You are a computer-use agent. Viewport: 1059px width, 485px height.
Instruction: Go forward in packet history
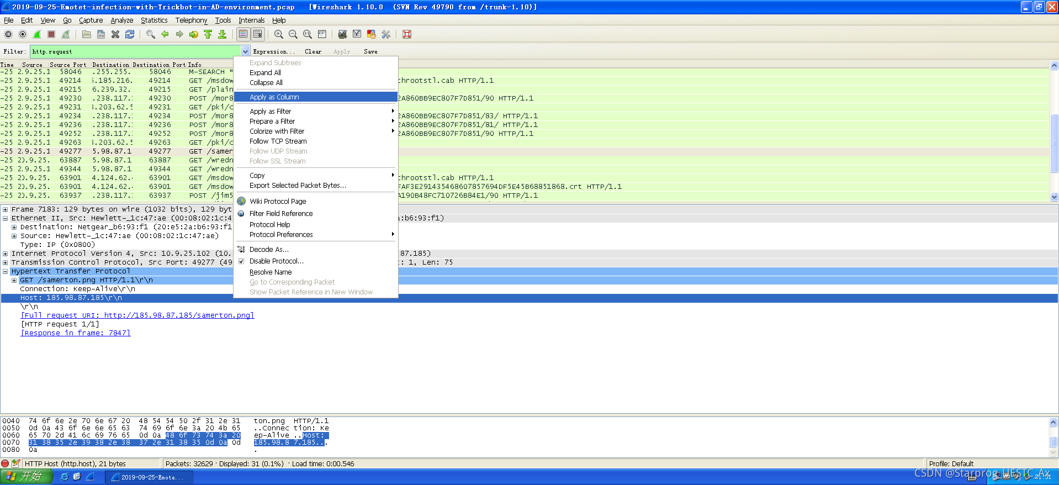click(179, 34)
